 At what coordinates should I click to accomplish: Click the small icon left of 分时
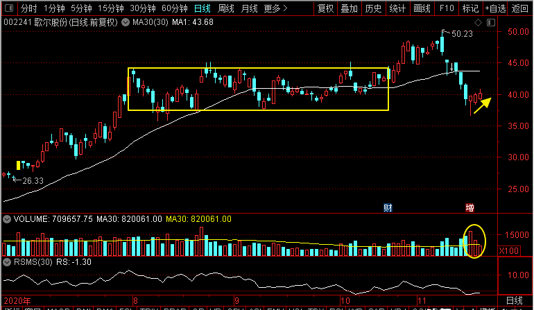[8, 9]
